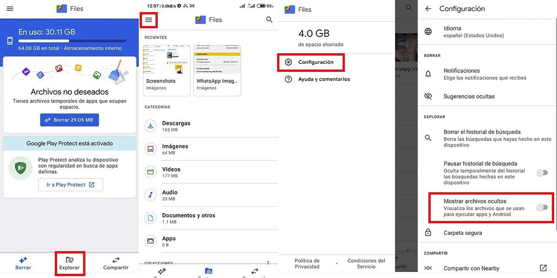Open the Videos category
Image resolution: width=557 pixels, height=278 pixels.
point(171,171)
